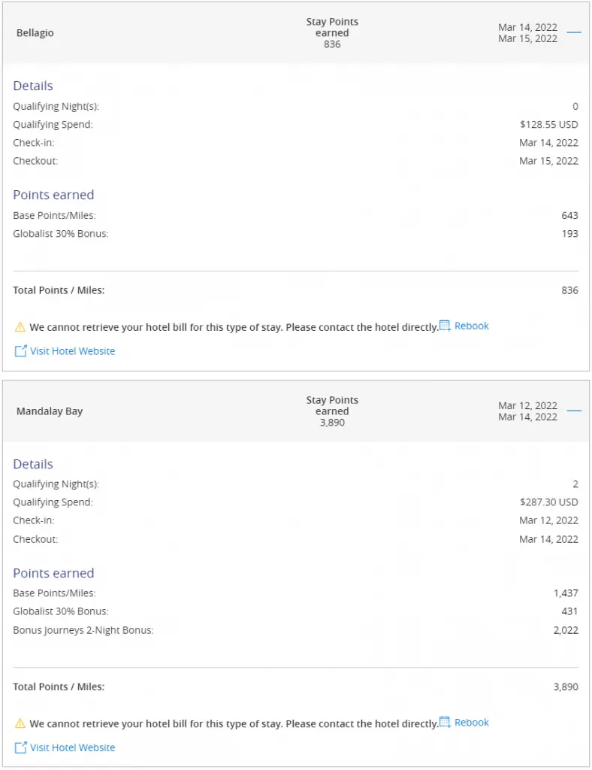Click the Details heading under Bellagio

pos(33,86)
